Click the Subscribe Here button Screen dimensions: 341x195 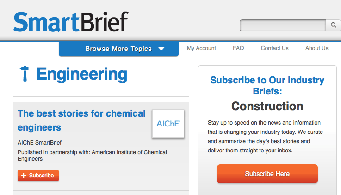tap(267, 174)
